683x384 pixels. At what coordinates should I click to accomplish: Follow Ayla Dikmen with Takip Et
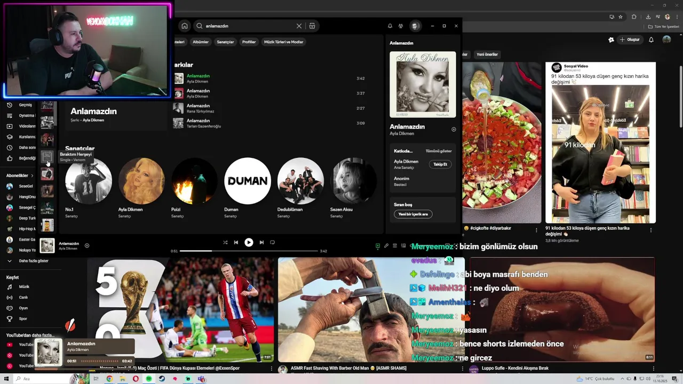pos(440,164)
